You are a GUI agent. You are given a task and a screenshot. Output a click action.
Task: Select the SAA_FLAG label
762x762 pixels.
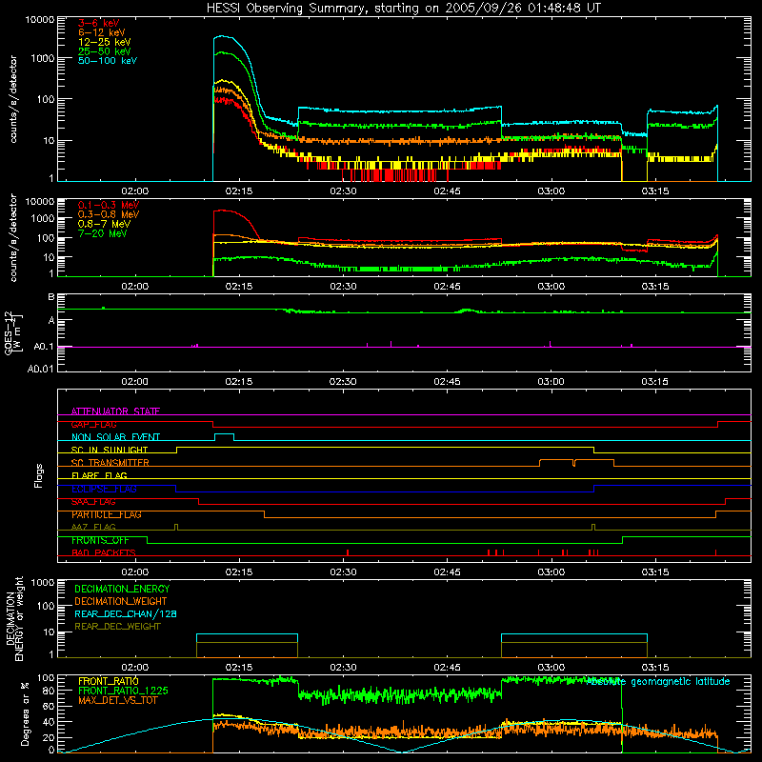click(x=93, y=502)
